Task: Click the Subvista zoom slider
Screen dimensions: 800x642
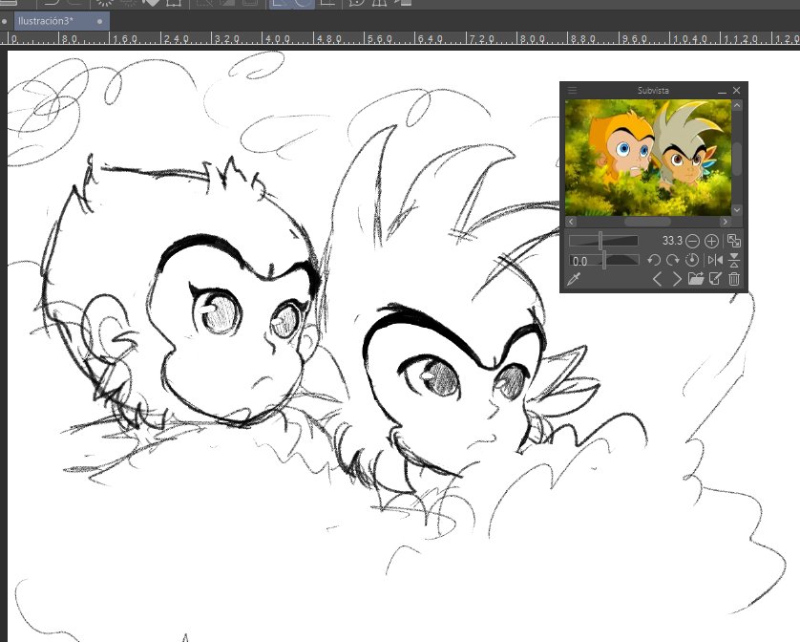Action: coord(603,241)
